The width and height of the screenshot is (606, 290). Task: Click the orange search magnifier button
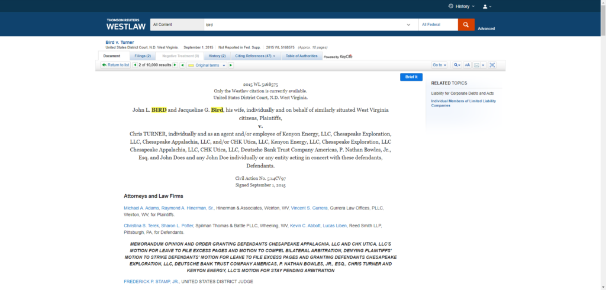pyautogui.click(x=466, y=25)
